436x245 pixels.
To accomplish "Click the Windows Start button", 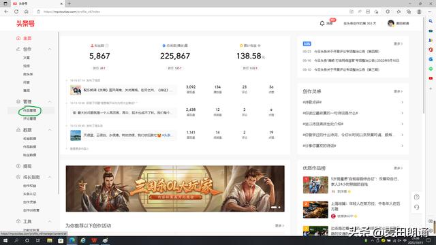I will click(x=5, y=240).
